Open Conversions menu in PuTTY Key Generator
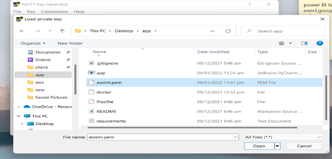This screenshot has width=332, height=159. pyautogui.click(x=55, y=12)
